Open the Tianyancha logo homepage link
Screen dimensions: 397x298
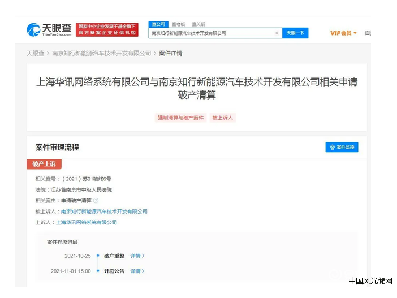pyautogui.click(x=49, y=30)
